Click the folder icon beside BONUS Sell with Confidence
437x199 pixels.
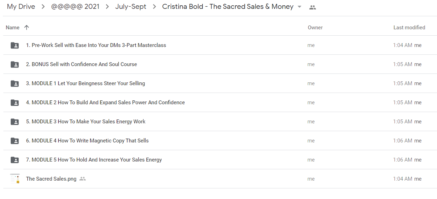click(x=15, y=64)
